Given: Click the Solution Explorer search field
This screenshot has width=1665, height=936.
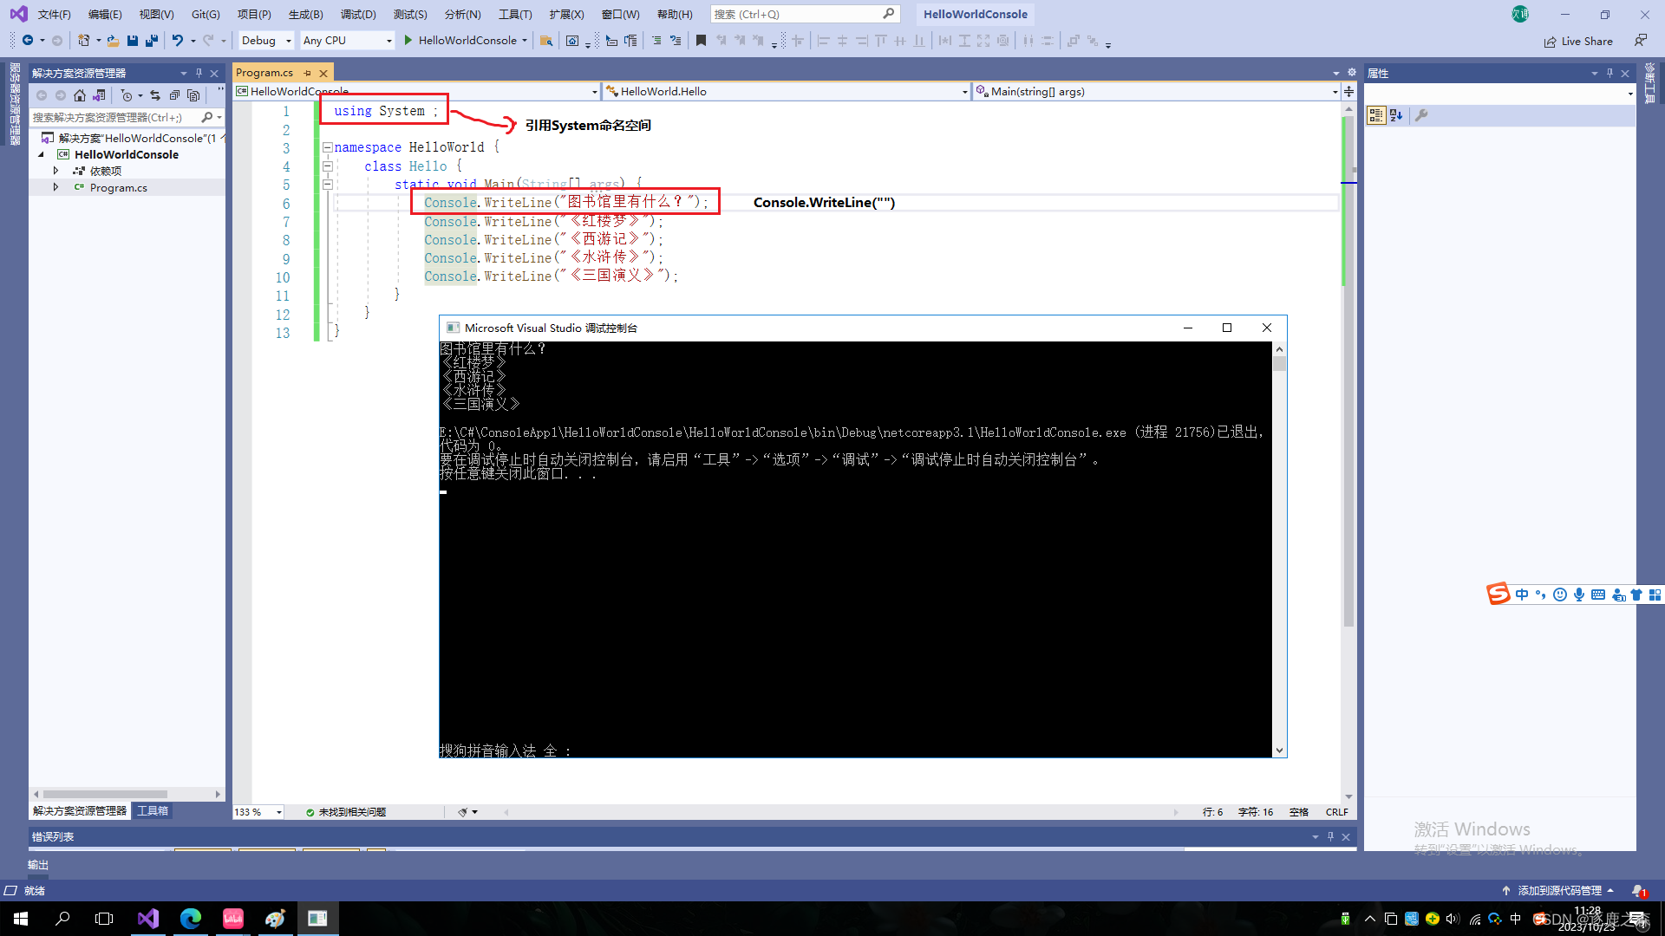Looking at the screenshot, I should point(127,117).
